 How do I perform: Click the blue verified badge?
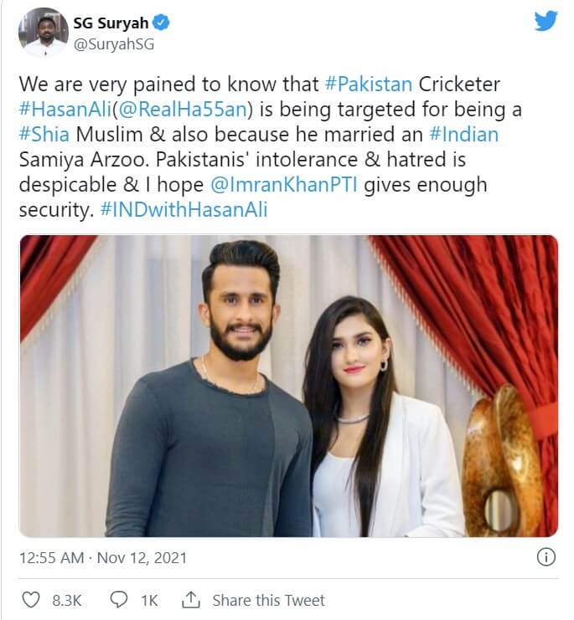(x=161, y=23)
